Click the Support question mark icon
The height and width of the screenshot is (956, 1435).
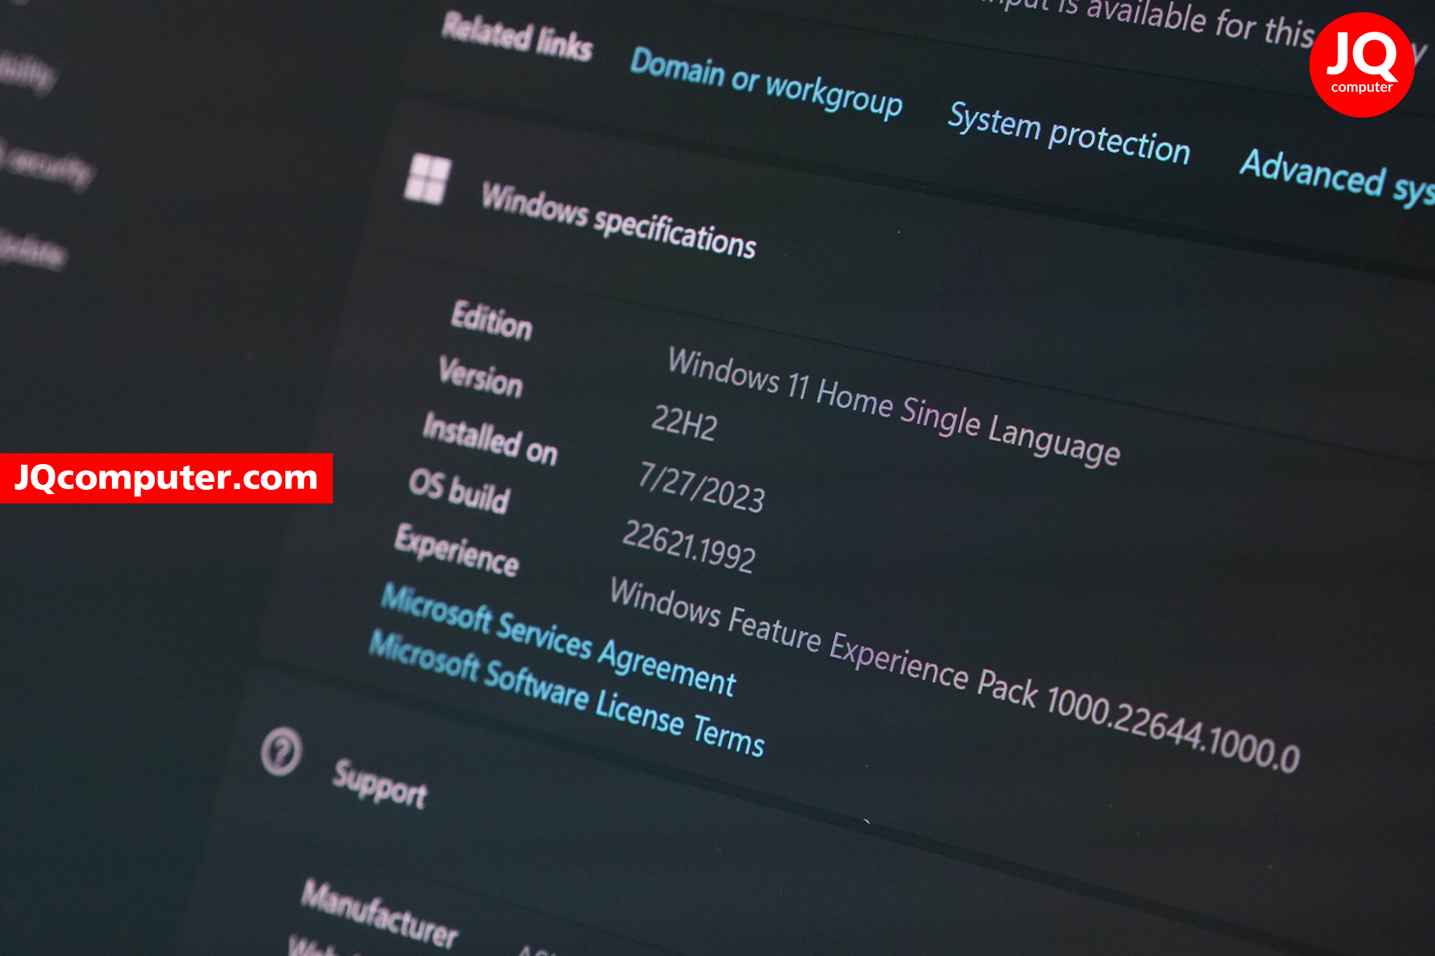click(x=281, y=751)
